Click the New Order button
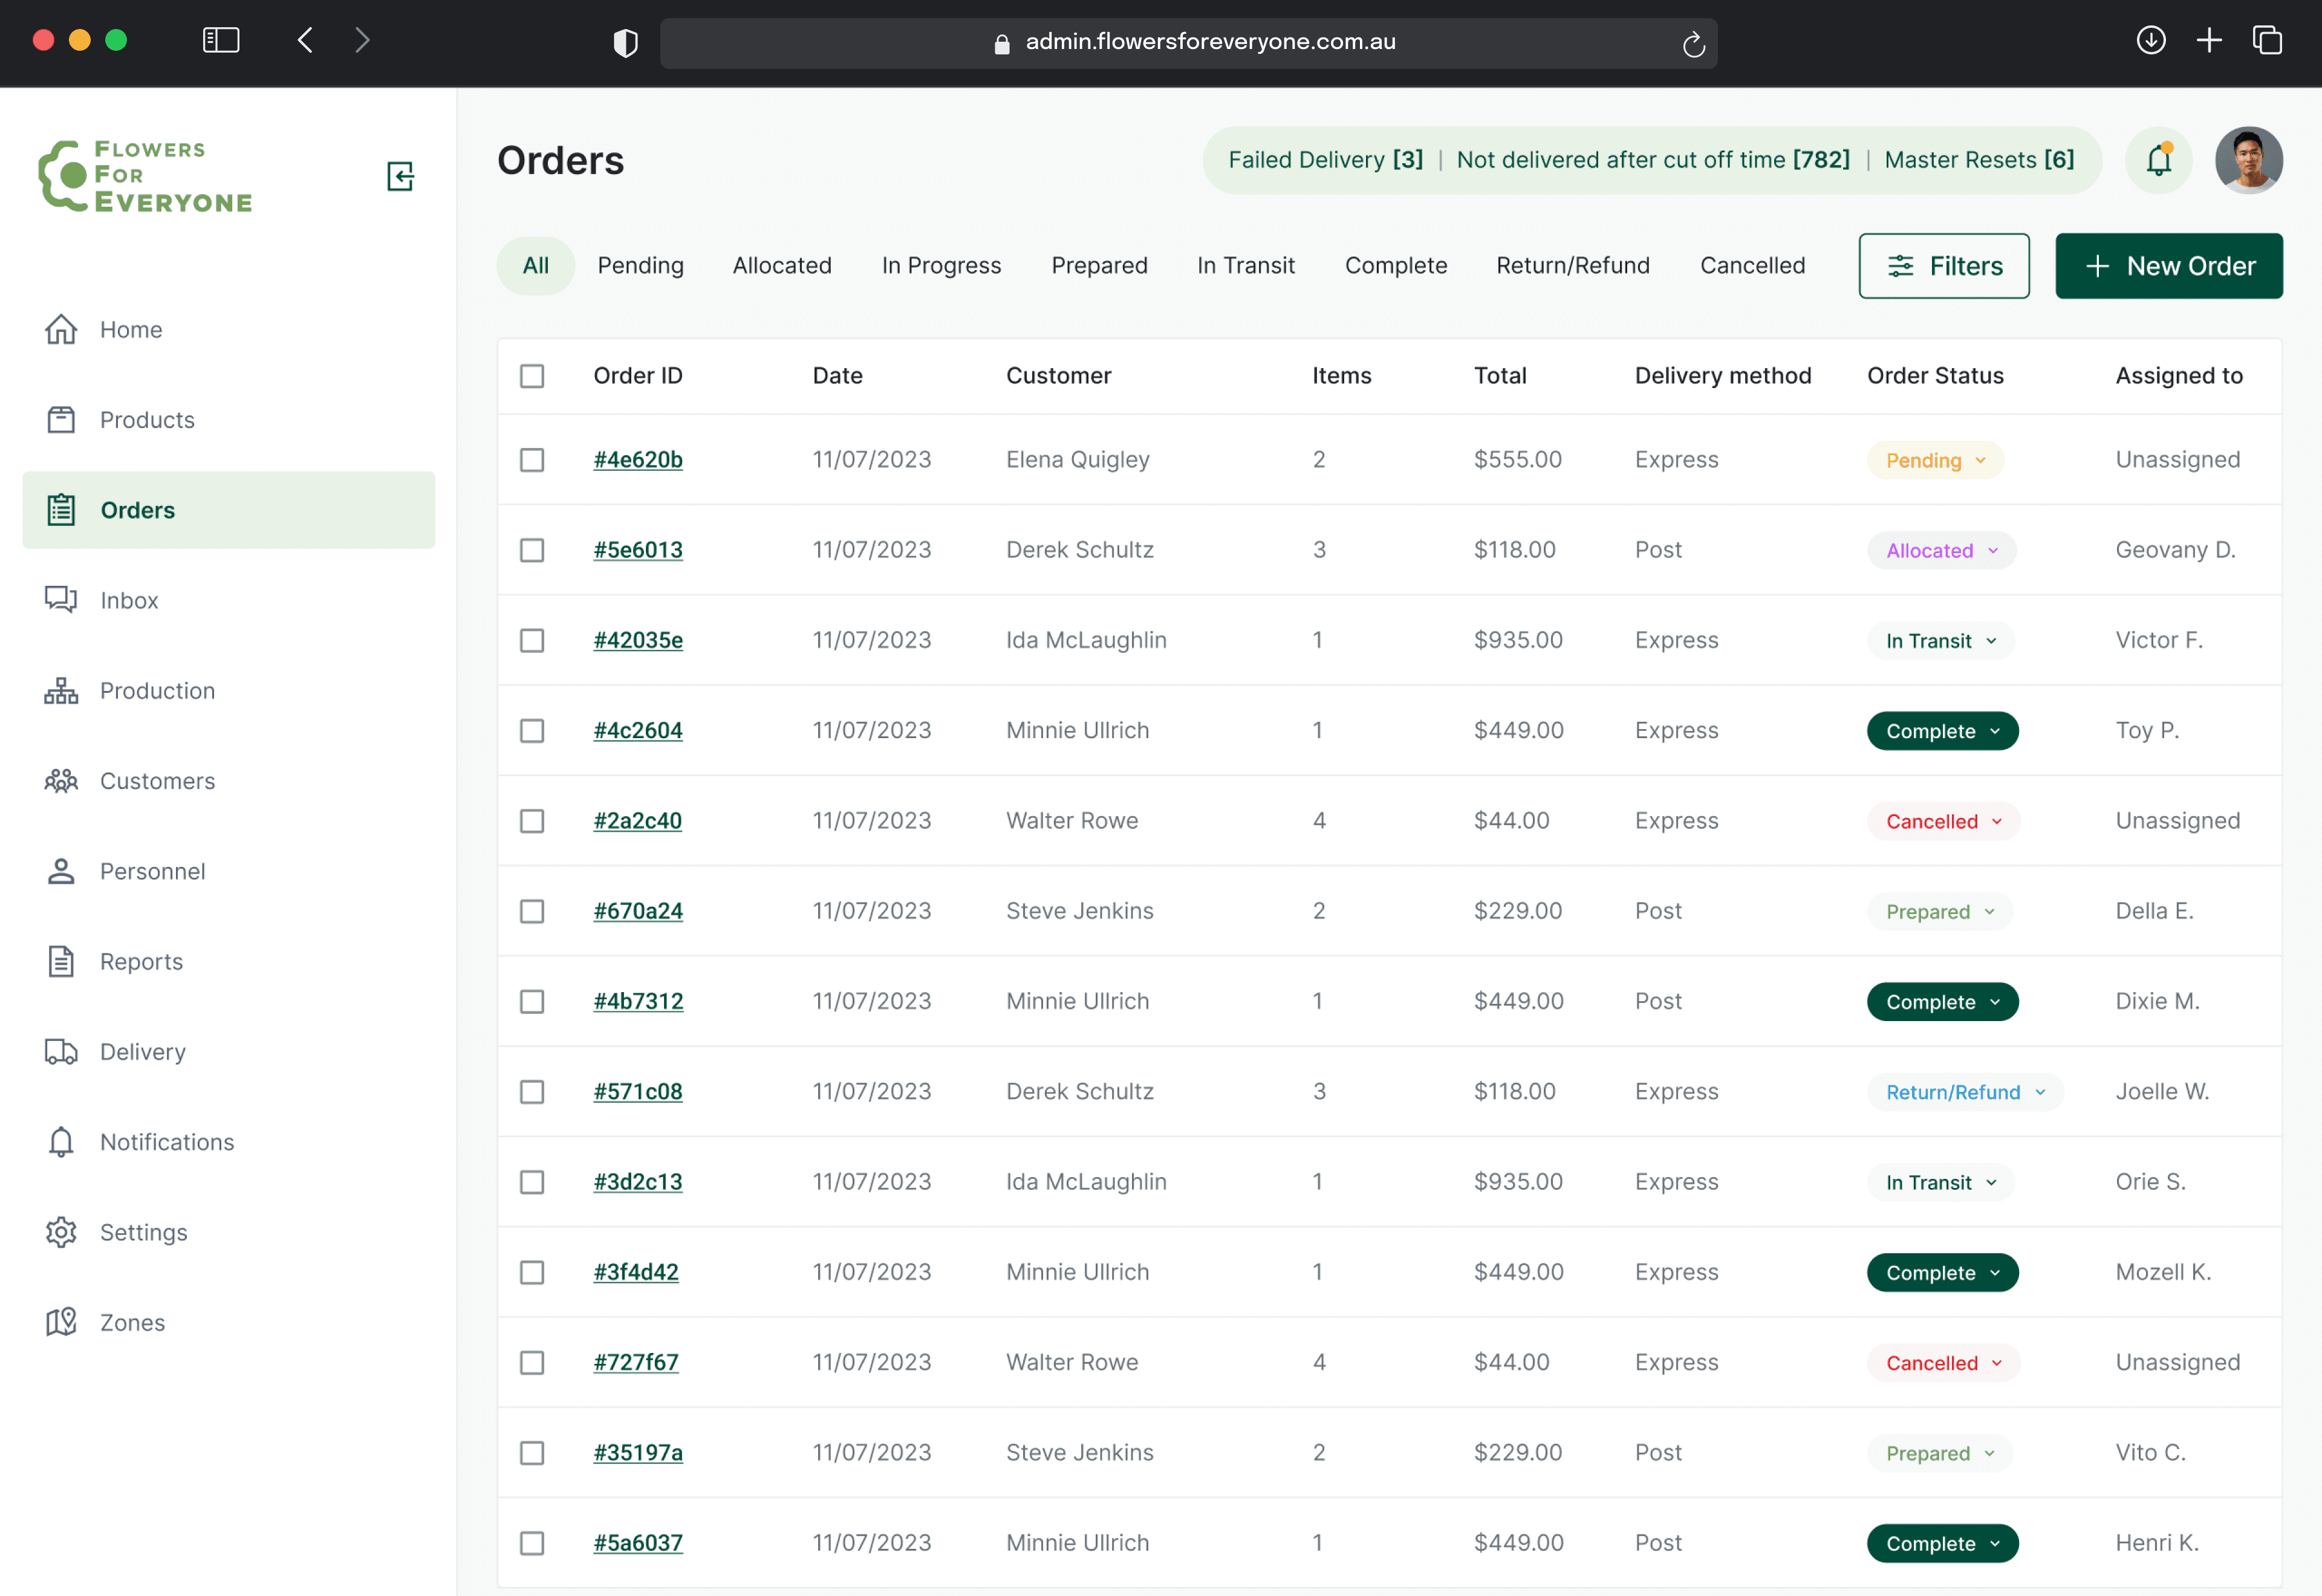 (2168, 266)
